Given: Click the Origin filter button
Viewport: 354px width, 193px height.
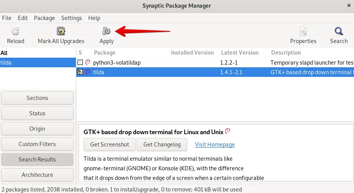Looking at the screenshot, I should pyautogui.click(x=37, y=129).
